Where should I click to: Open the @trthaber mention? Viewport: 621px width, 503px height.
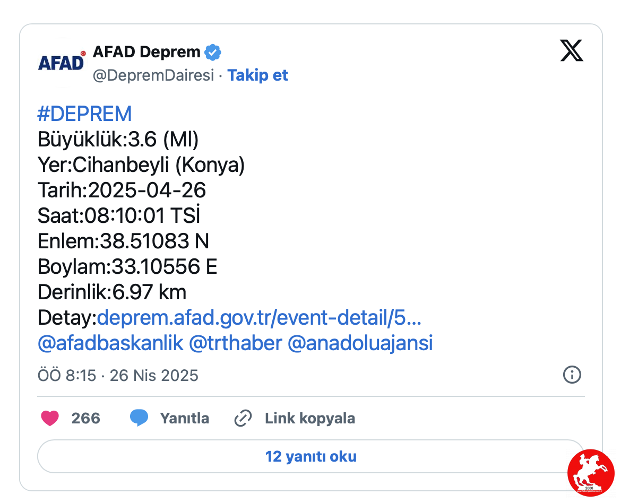tap(236, 343)
